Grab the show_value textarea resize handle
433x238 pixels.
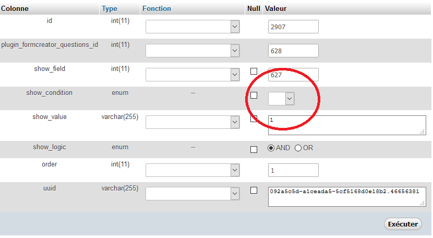point(422,132)
